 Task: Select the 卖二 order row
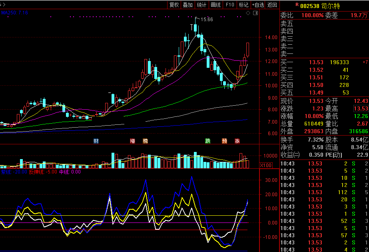tap(324, 47)
